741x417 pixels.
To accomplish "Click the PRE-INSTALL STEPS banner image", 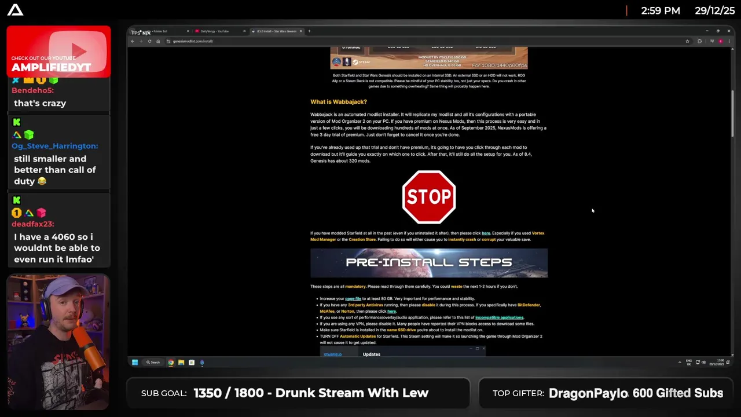I will click(x=429, y=263).
